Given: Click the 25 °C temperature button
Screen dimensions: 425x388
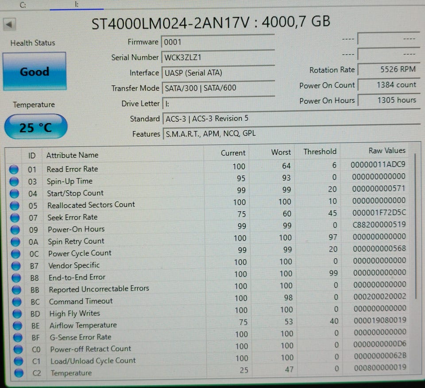Looking at the screenshot, I should point(36,127).
